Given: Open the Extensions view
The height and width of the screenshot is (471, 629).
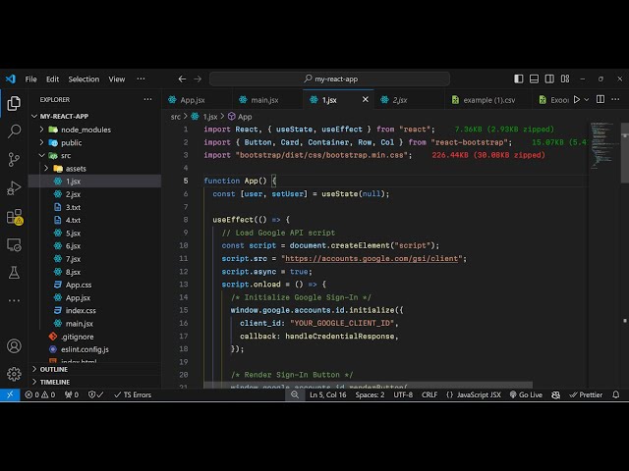Looking at the screenshot, I should (x=14, y=216).
